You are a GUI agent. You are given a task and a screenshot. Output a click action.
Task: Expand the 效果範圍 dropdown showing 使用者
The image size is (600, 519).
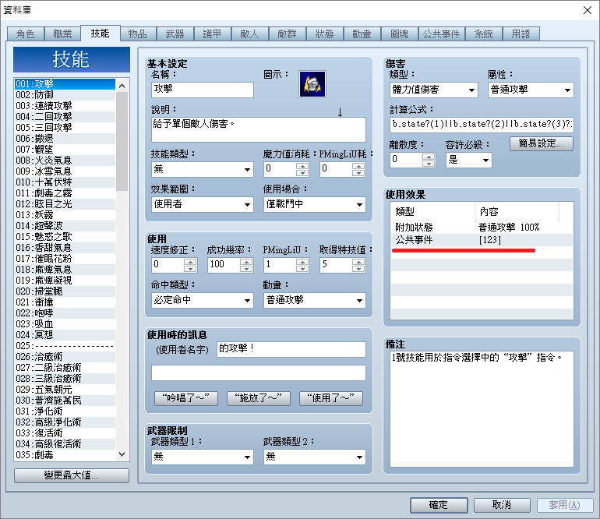tap(203, 204)
